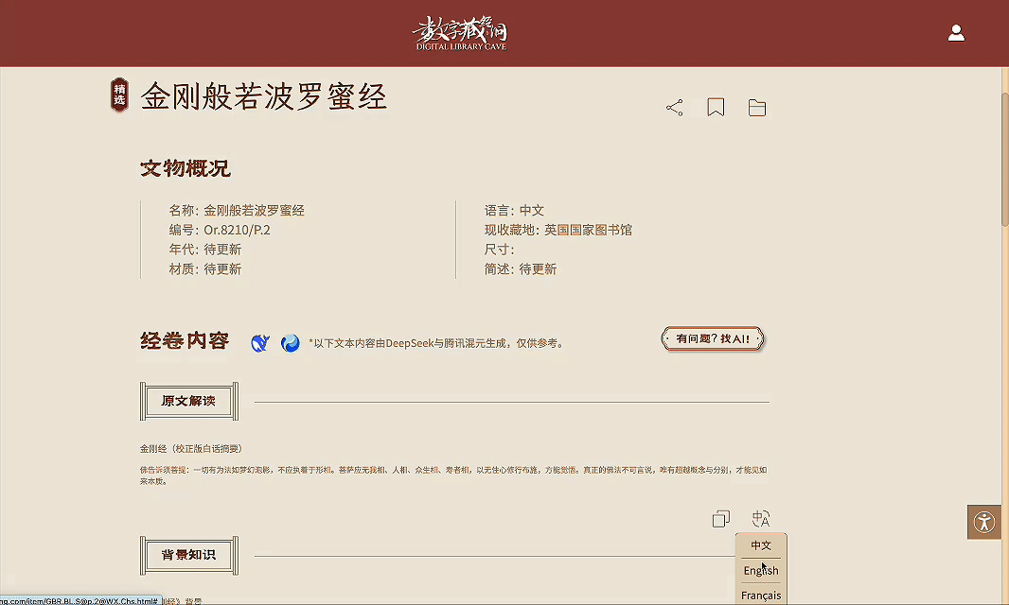Go home via Digital Library Cave logo
This screenshot has width=1009, height=605.
click(460, 33)
